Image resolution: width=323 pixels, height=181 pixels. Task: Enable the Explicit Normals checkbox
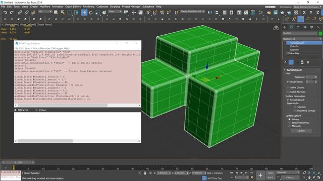(288, 92)
